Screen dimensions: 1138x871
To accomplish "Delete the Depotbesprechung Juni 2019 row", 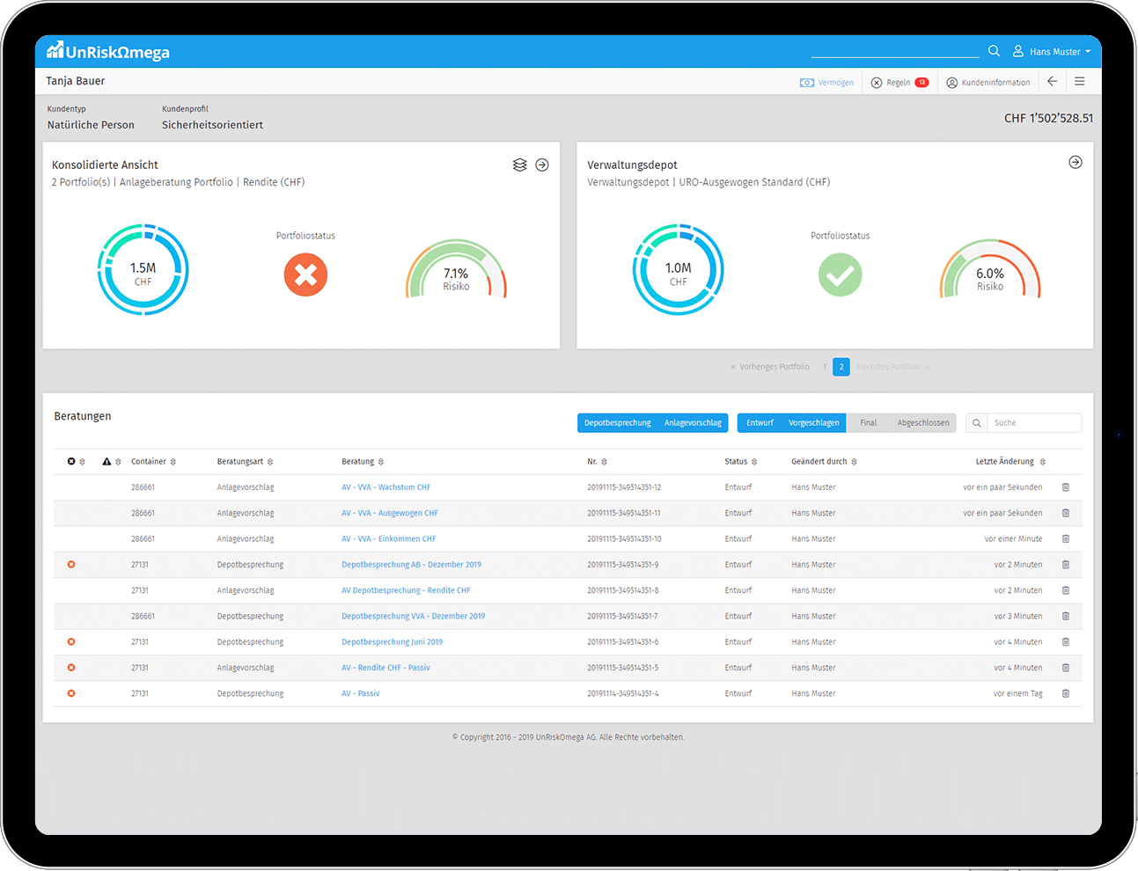I will (x=1066, y=642).
